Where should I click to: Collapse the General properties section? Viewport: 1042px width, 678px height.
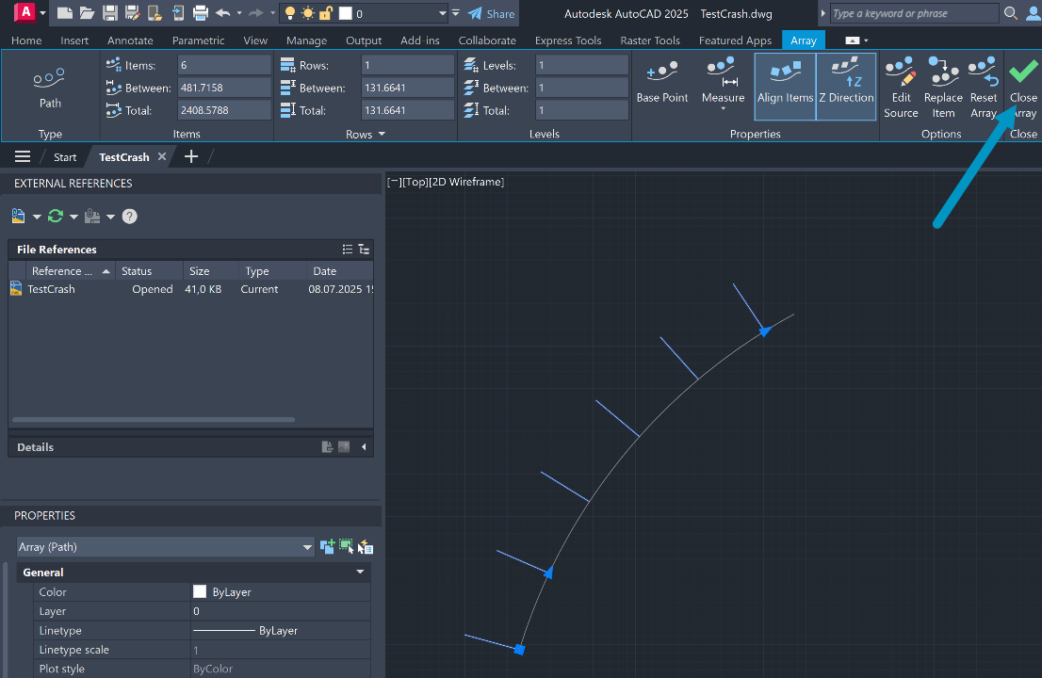(x=359, y=571)
